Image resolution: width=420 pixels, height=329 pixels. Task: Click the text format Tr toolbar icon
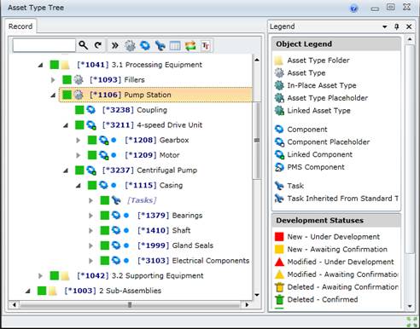(x=206, y=45)
